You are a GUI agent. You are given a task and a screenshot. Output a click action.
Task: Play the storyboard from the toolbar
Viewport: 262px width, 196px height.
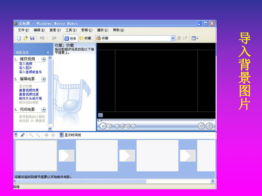[x=53, y=135]
